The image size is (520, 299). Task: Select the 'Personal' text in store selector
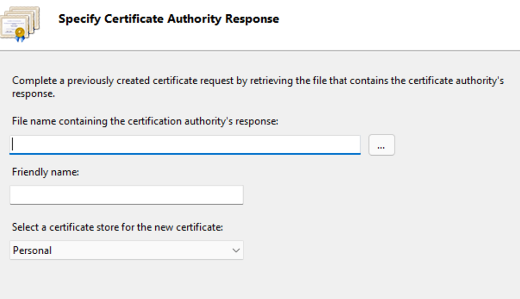point(32,250)
